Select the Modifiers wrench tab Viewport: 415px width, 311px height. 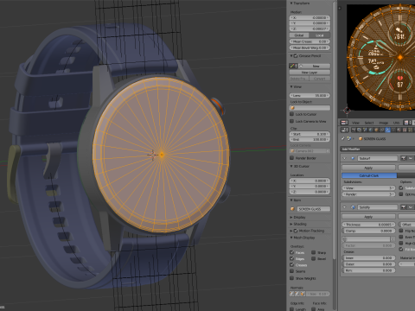click(387, 130)
